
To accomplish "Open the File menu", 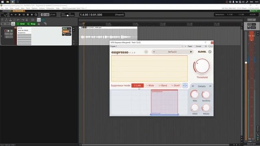I will [2, 8].
